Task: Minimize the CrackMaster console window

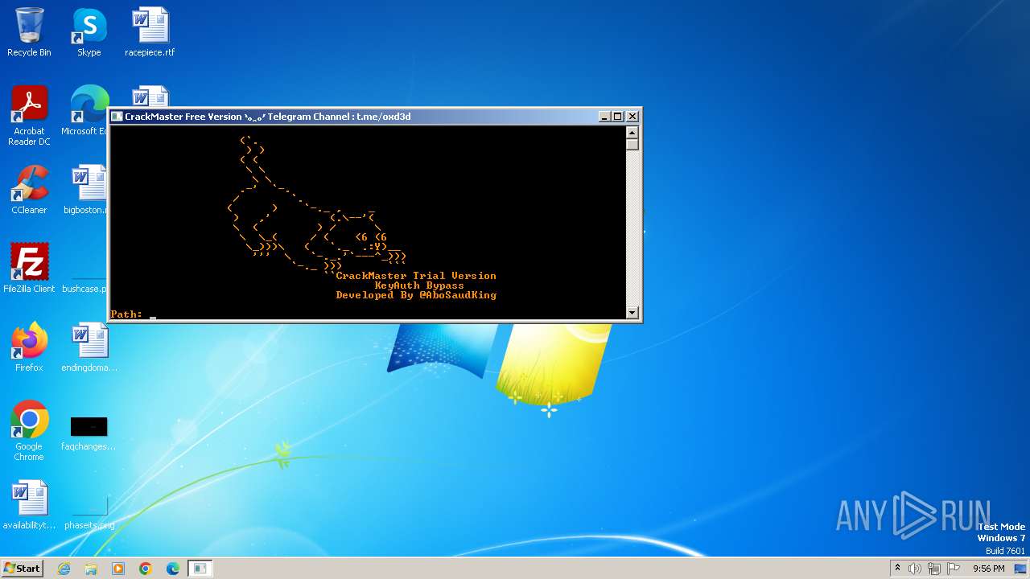Action: [604, 117]
